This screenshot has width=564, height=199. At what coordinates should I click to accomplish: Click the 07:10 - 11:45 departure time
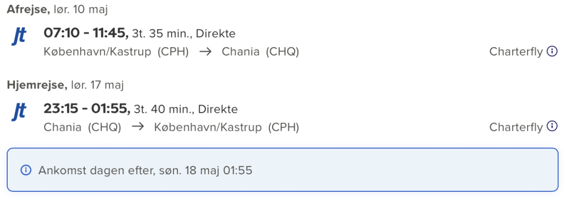[x=86, y=34]
